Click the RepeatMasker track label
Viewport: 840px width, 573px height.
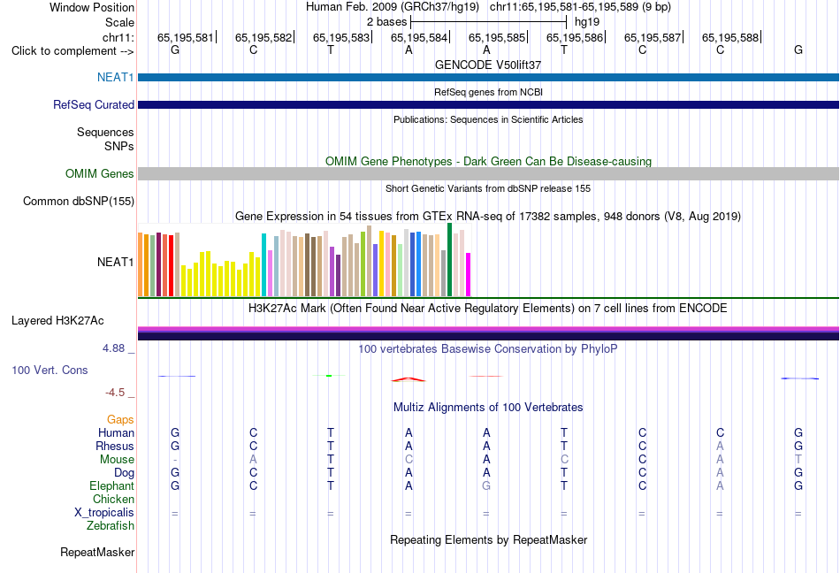coord(97,552)
